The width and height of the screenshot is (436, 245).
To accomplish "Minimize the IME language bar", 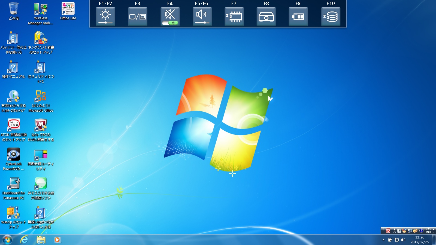I will point(434,229).
